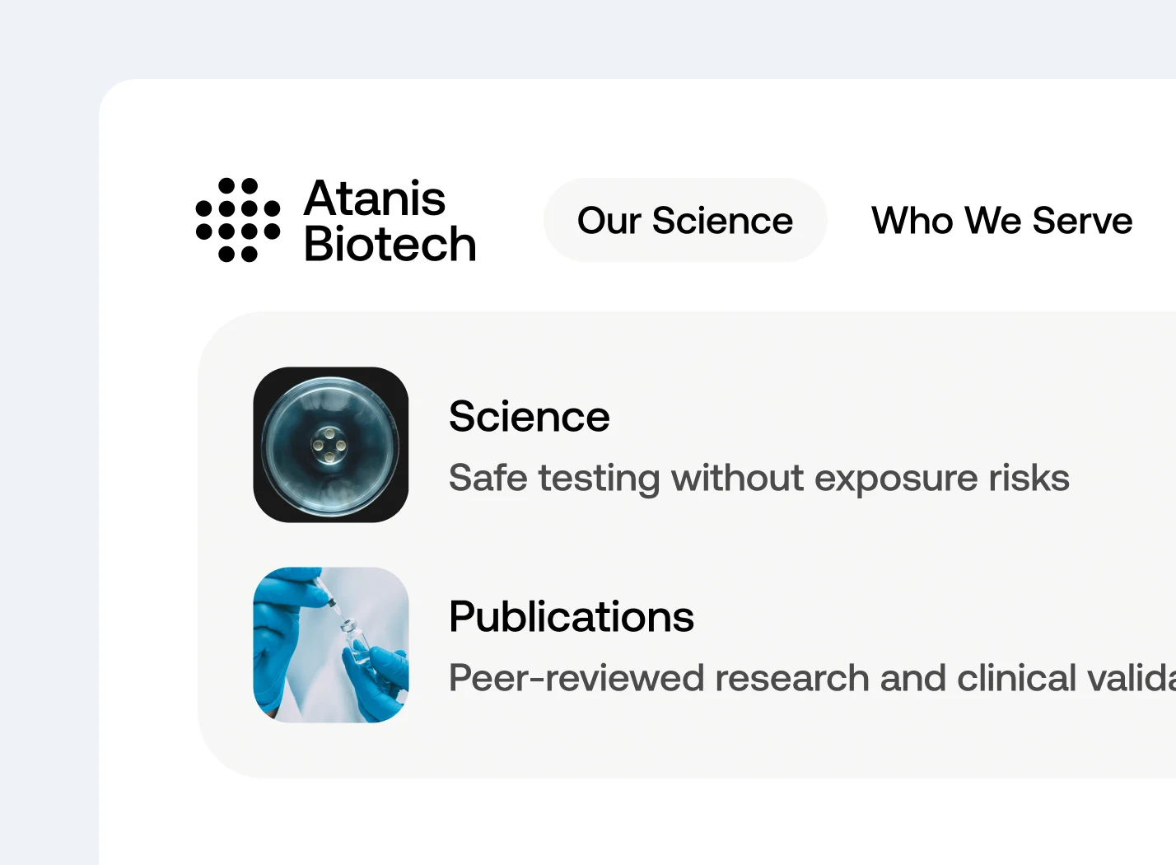The width and height of the screenshot is (1176, 865).
Task: Click the syringe and vial thumbnail
Action: coord(331,645)
